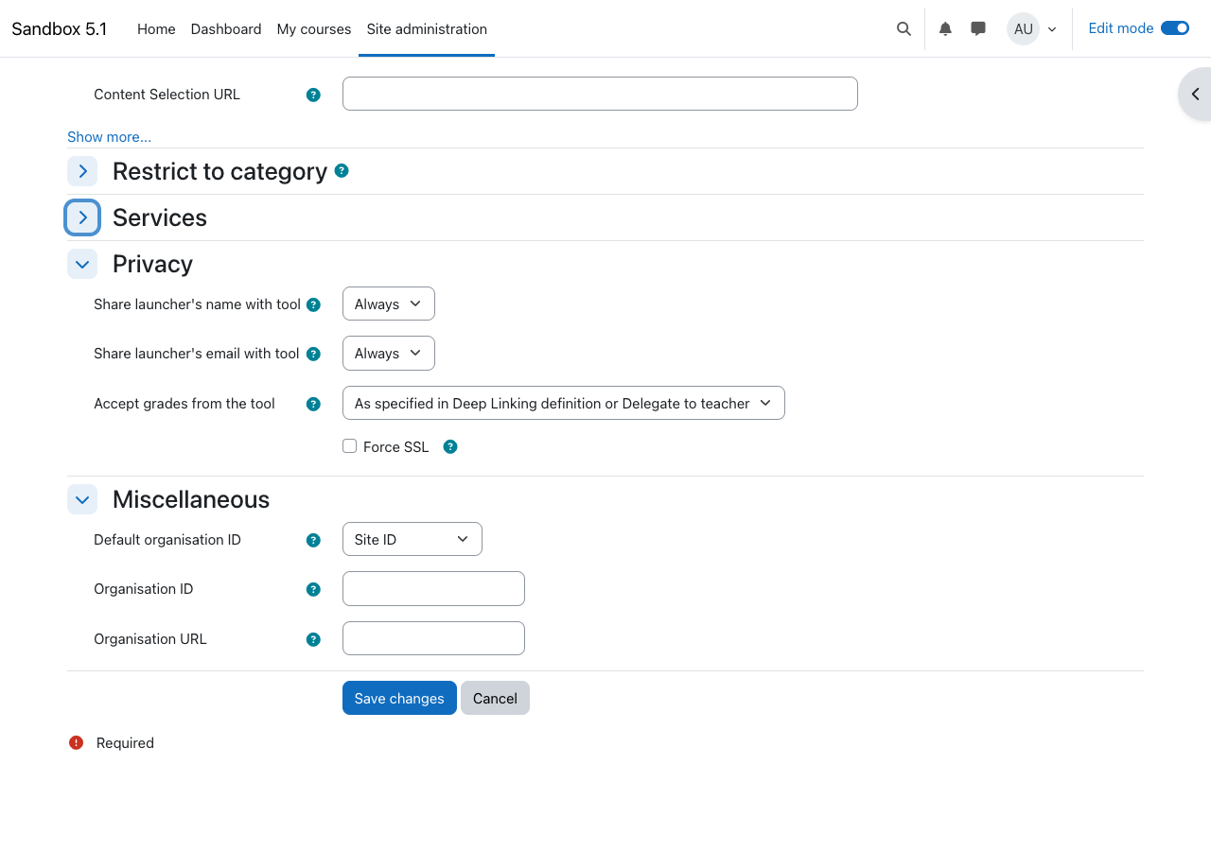Click help icon for Organisation URL
The height and width of the screenshot is (851, 1211).
[x=313, y=639]
